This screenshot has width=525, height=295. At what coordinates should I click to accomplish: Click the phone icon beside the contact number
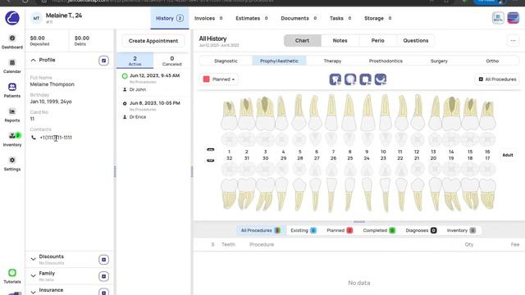(34, 138)
